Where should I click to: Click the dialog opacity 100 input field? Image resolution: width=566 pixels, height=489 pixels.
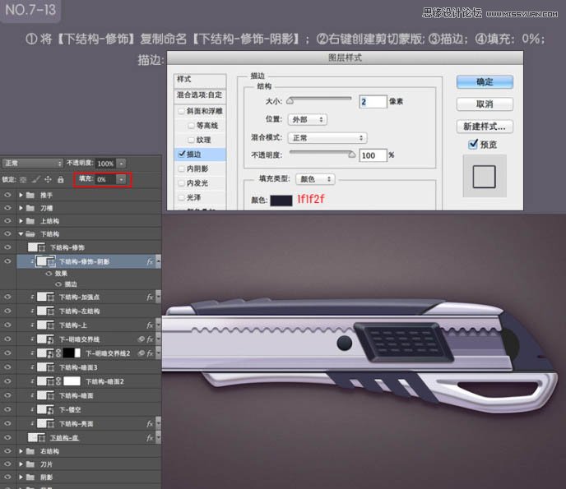(x=373, y=155)
